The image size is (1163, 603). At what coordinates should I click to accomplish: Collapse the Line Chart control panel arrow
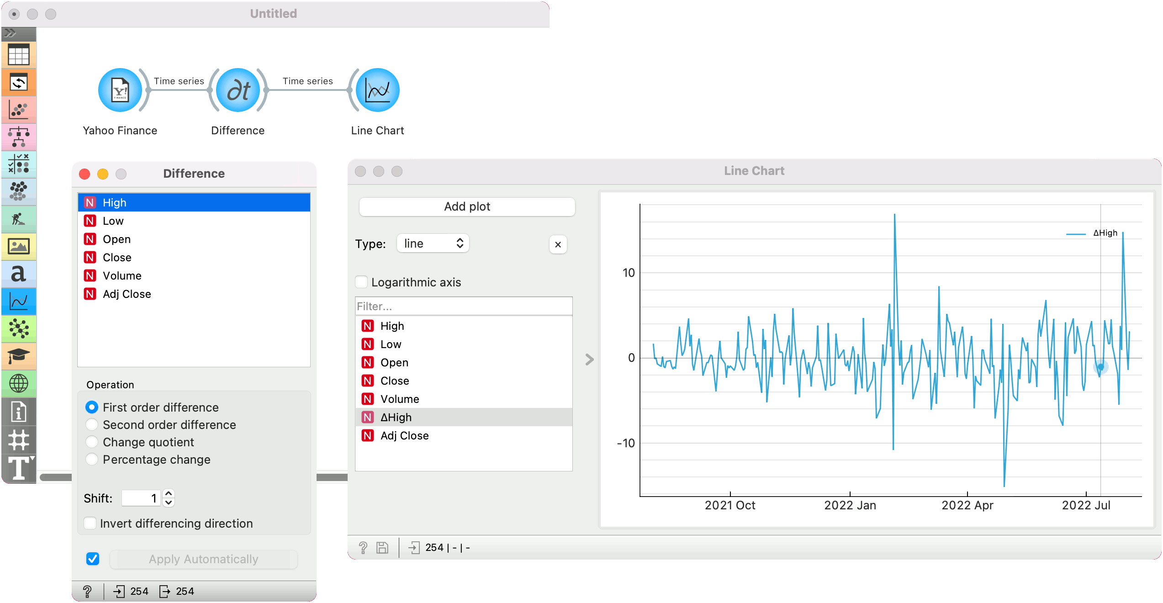click(x=589, y=360)
